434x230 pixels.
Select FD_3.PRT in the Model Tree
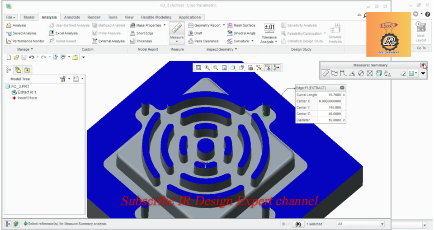point(18,86)
